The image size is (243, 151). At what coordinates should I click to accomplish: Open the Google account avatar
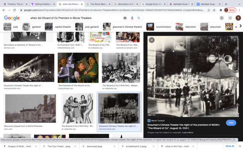coord(238,18)
